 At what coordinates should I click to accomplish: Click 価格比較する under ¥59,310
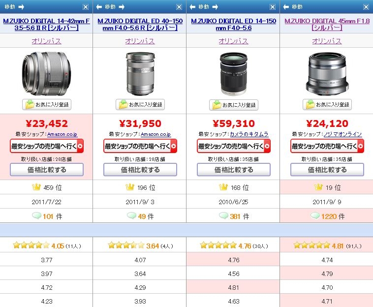point(234,170)
